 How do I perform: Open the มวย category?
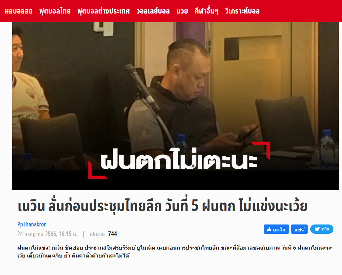182,11
